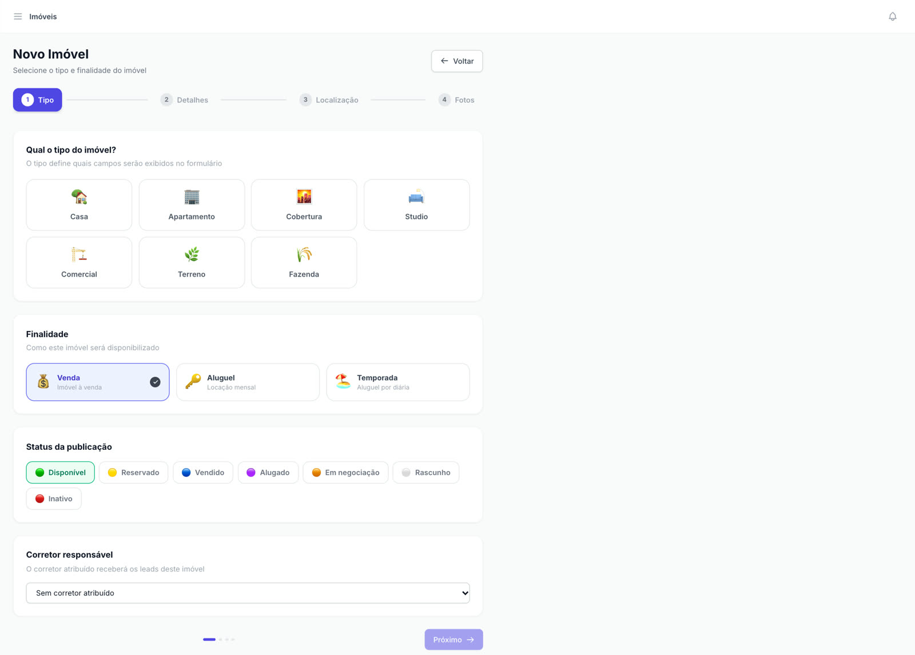Screen dimensions: 915x655
Task: Go to step 2 Detalhes
Action: point(184,100)
